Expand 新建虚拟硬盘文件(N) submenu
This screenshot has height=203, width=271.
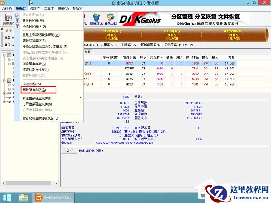click(x=49, y=98)
